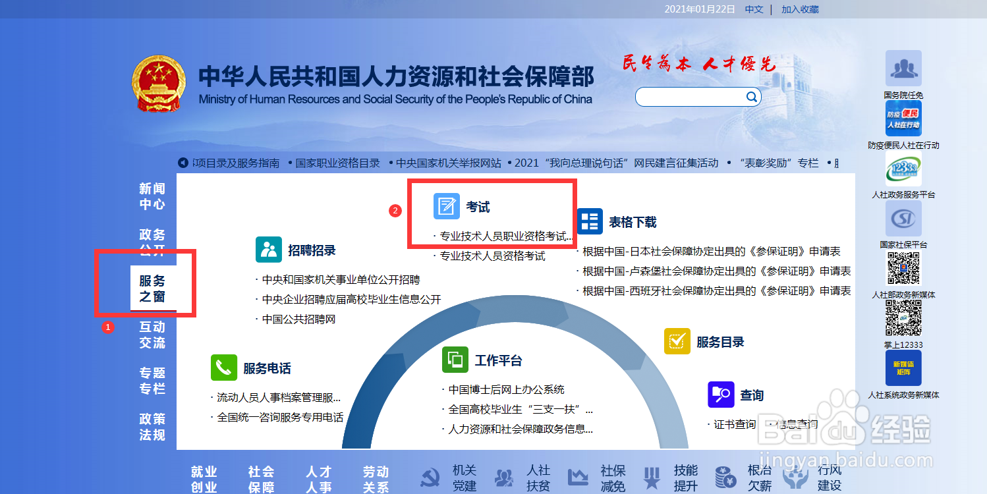Click the date text 2021年01月22日
This screenshot has height=494, width=987.
pos(700,9)
